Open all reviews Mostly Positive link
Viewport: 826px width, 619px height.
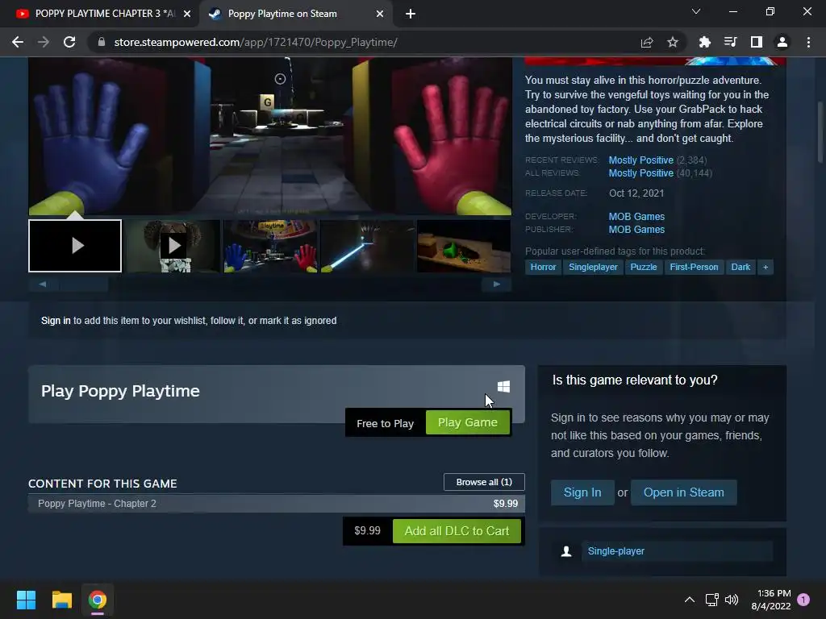640,173
